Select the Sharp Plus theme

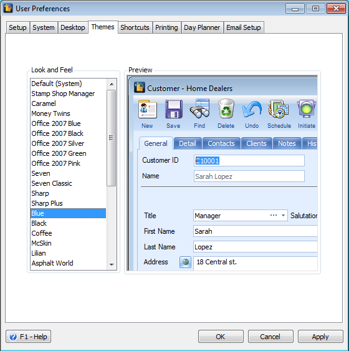point(68,203)
